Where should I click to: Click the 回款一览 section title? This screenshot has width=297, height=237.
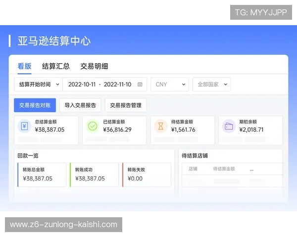[x=28, y=156]
